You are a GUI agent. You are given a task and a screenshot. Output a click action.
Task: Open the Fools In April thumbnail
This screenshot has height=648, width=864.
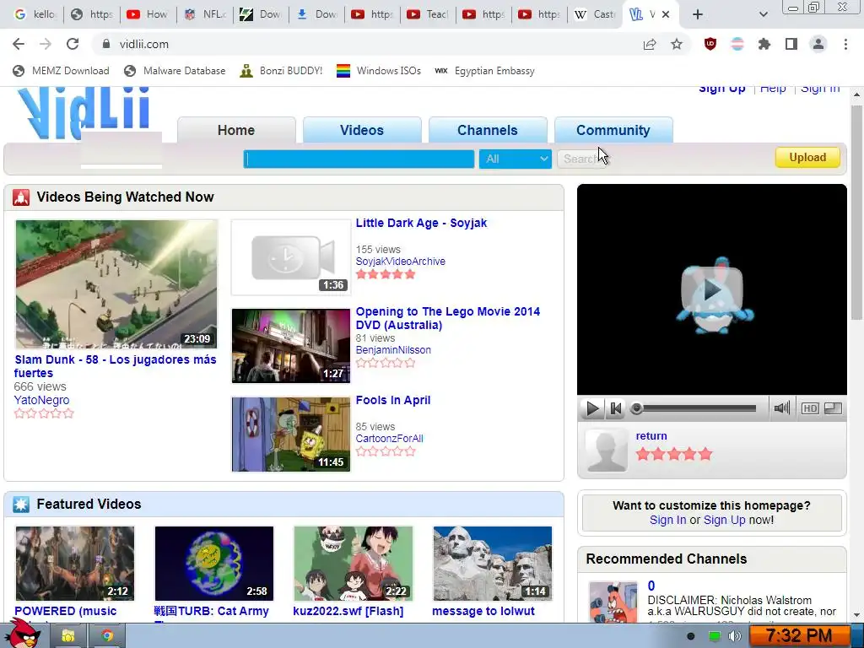(x=290, y=435)
